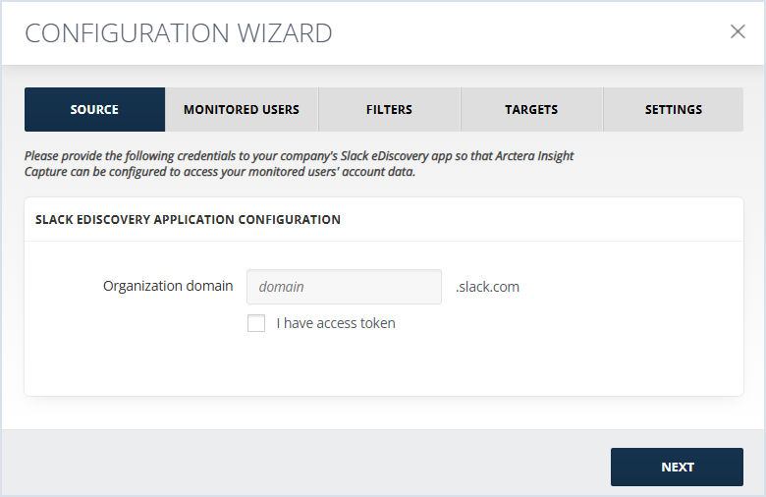Click the "Configuration Wizard" title heading
The height and width of the screenshot is (497, 766).
coord(179,33)
